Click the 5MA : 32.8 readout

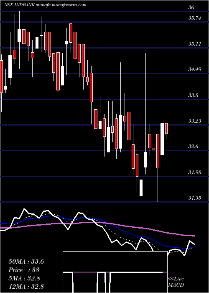[x=24, y=278]
